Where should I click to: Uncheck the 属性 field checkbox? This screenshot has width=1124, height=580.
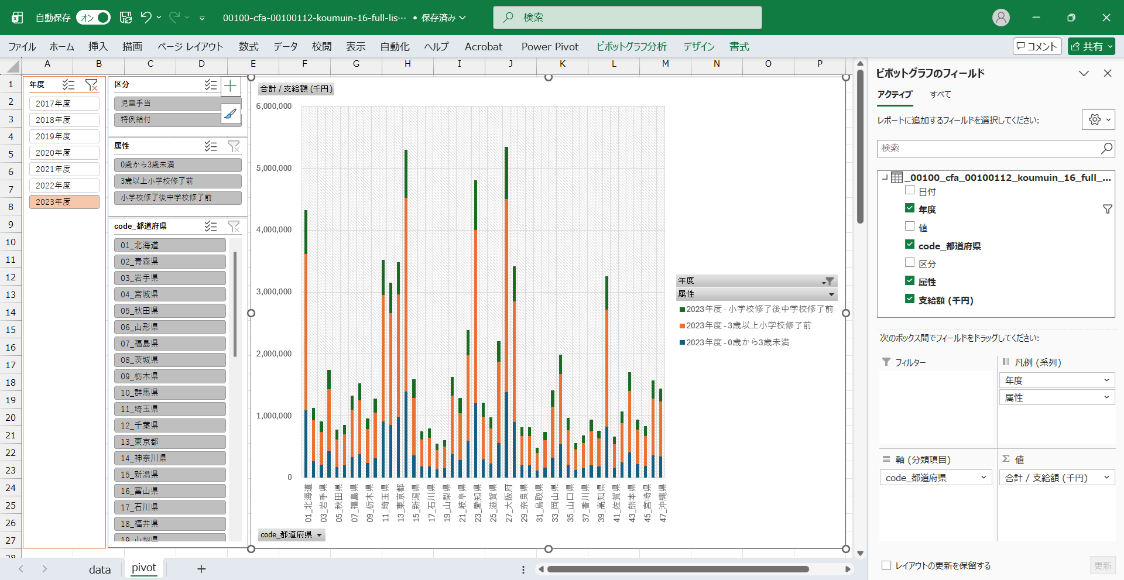tap(910, 281)
